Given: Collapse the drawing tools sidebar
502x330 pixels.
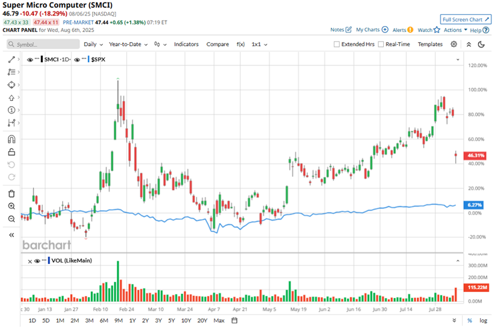Looking at the screenshot, I should coord(11,235).
